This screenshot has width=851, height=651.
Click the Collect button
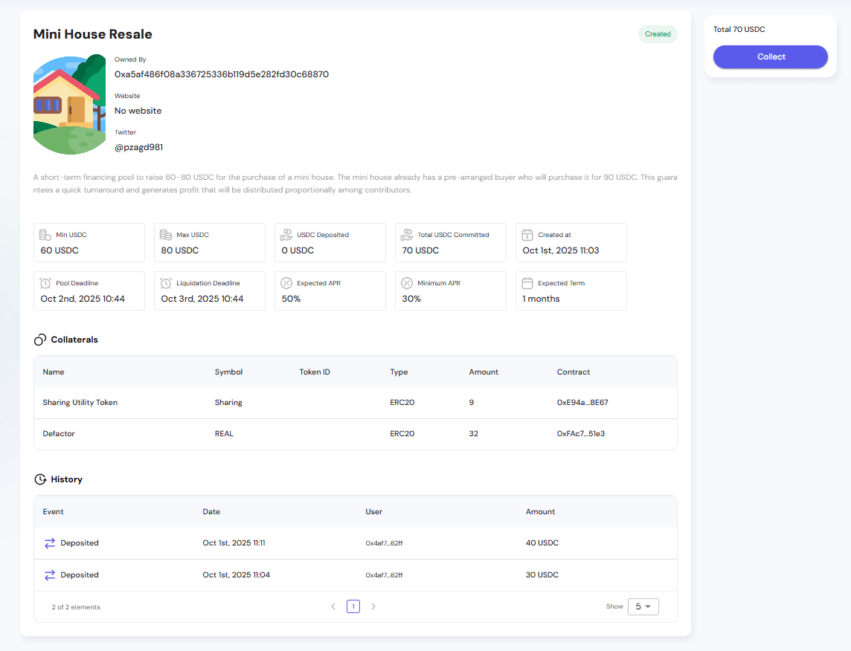click(770, 57)
